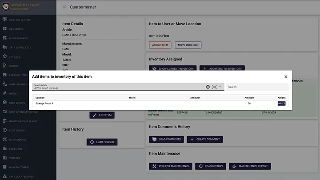The image size is (320, 180).
Task: Toggle Show Current Inventory visibility
Action: (x=173, y=69)
